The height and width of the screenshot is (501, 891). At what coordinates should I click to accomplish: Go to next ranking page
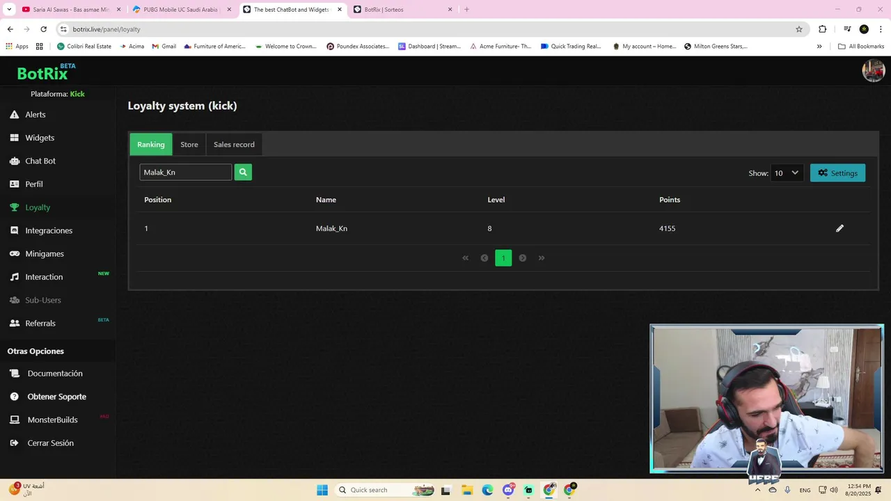[522, 258]
